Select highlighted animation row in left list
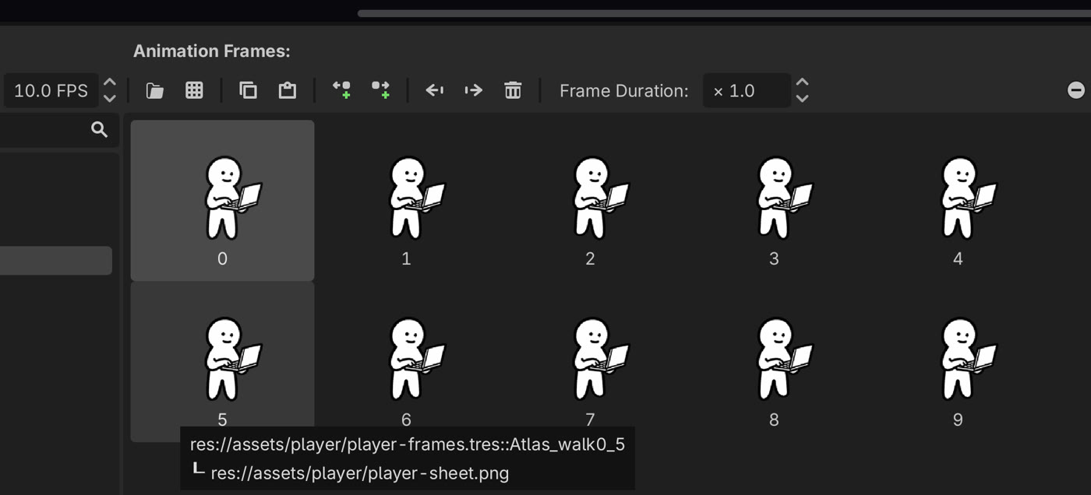 pyautogui.click(x=56, y=261)
